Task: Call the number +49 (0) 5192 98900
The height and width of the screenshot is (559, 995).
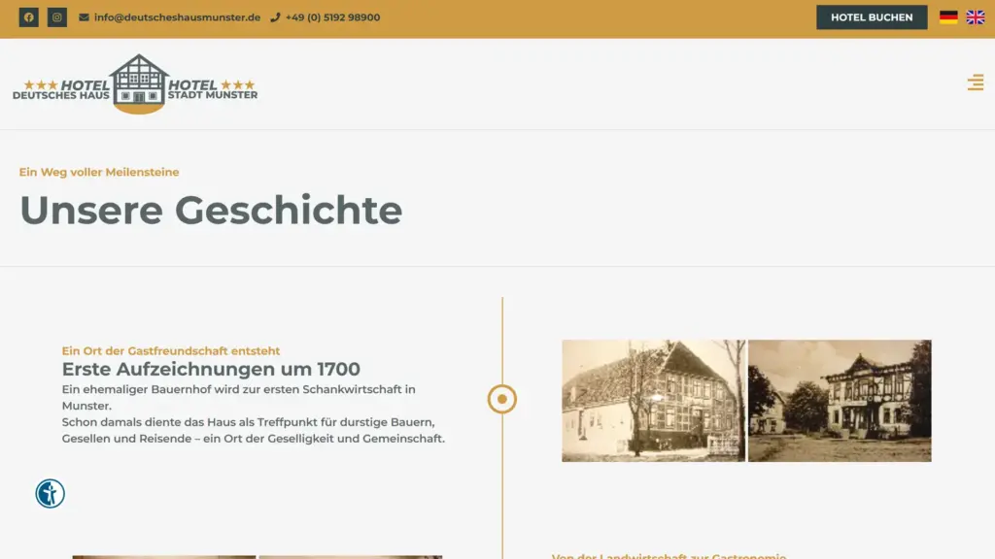Action: coord(332,17)
